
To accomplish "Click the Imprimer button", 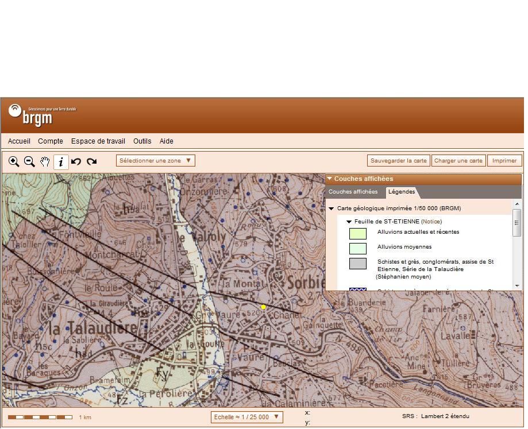I will 504,161.
